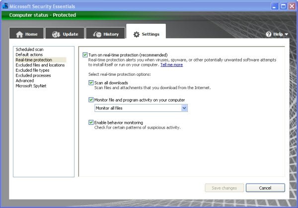Minimize the Security Essentials window
Image resolution: width=298 pixels, height=208 pixels.
coord(274,6)
